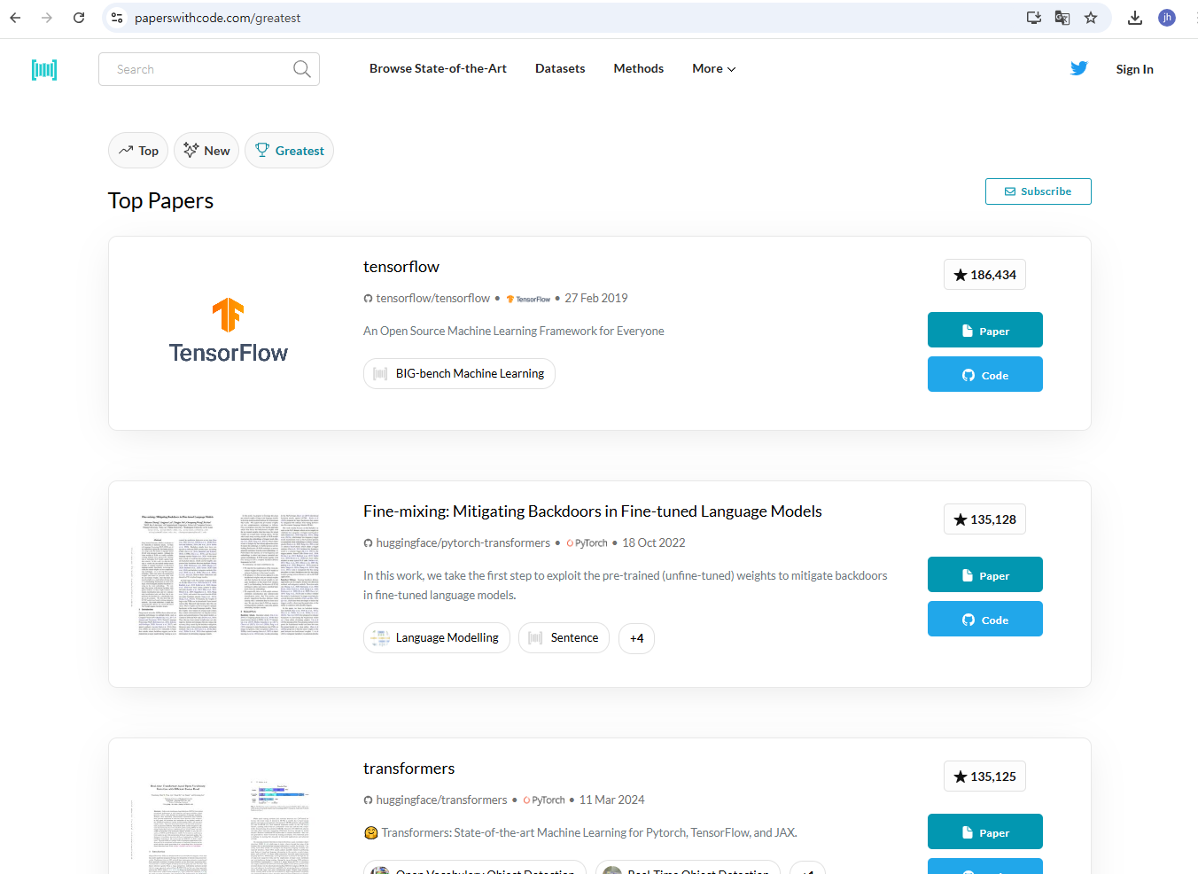Open Browse State-of-the-Art menu

pos(438,68)
